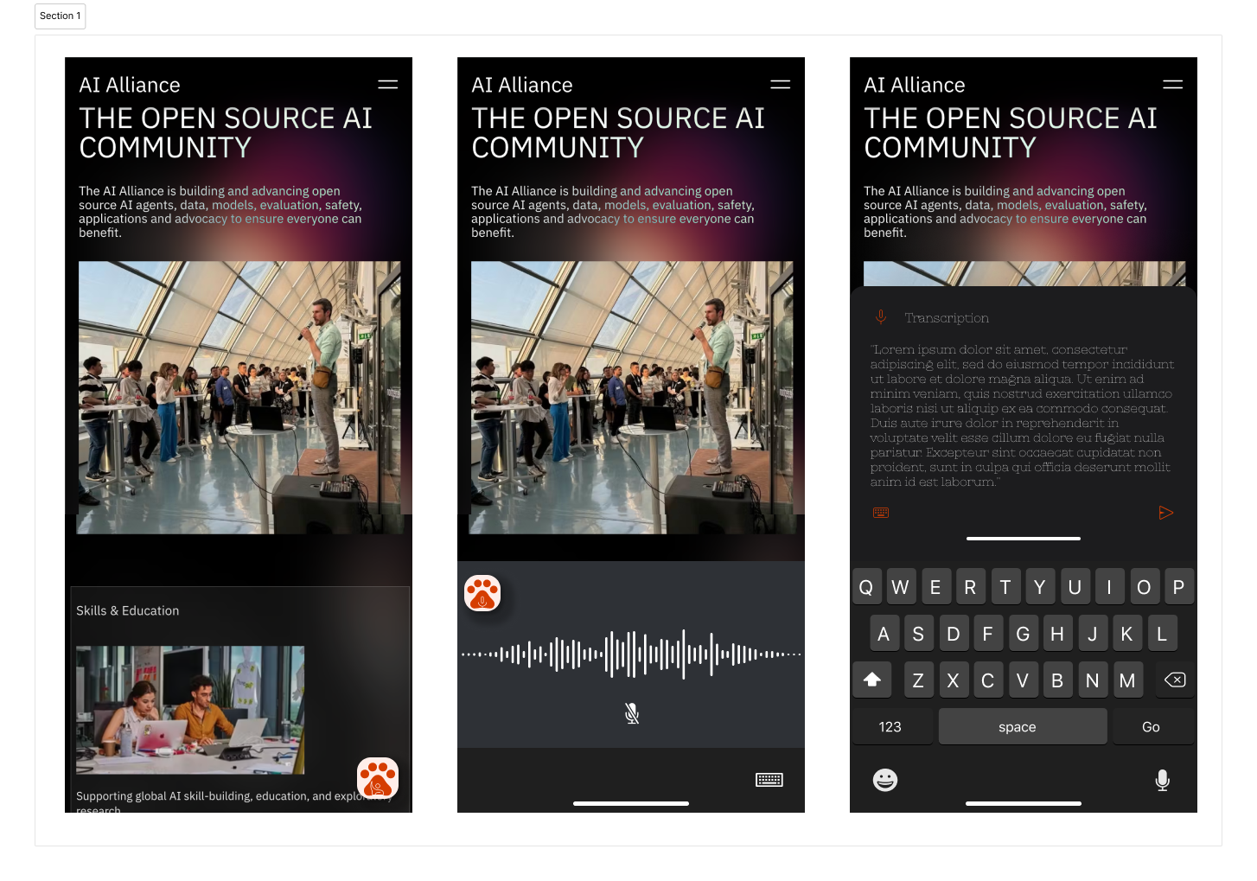Tap the emoji smiley key
This screenshot has height=881, width=1257.
(x=885, y=780)
